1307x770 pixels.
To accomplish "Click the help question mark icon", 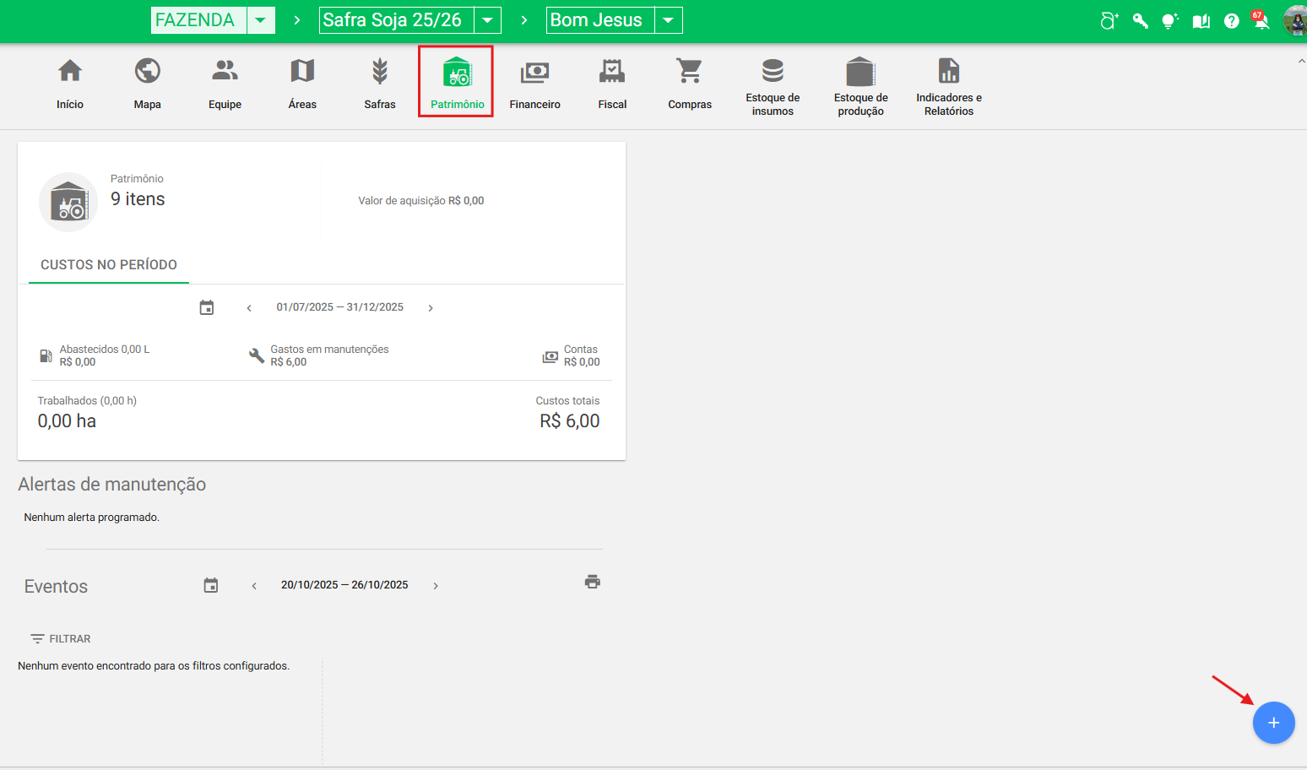I will (x=1232, y=21).
